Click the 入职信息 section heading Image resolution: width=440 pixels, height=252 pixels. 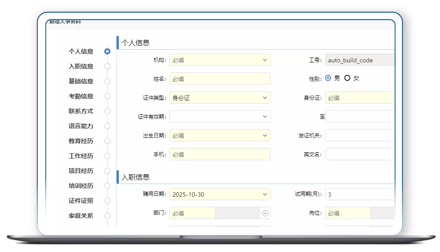136,177
